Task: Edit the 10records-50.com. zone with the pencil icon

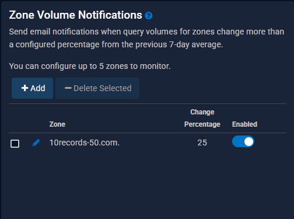Action: point(36,142)
